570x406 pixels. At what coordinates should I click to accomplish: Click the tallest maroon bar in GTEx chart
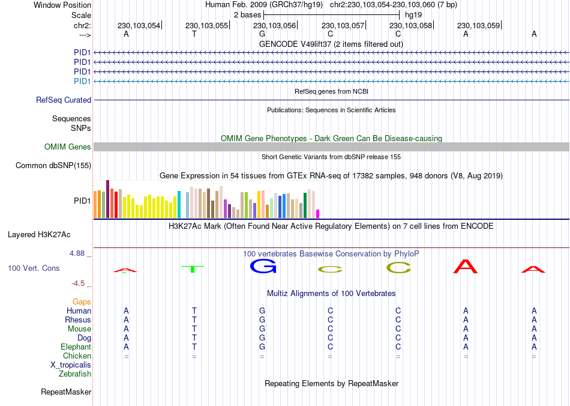107,199
